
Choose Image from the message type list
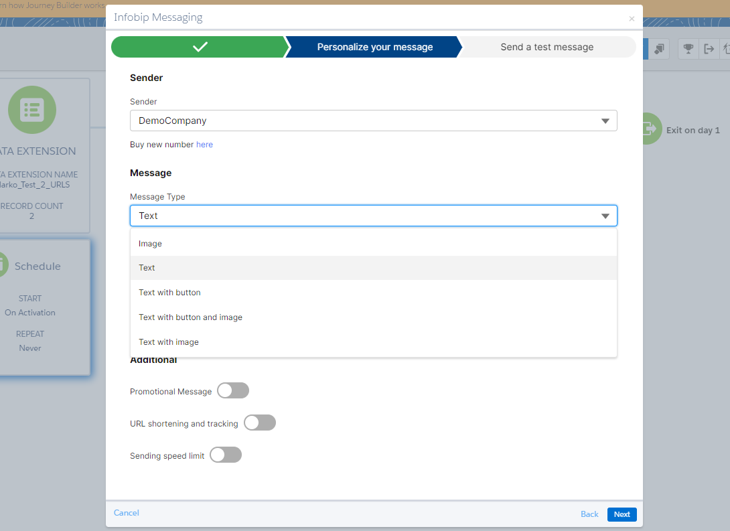[374, 243]
